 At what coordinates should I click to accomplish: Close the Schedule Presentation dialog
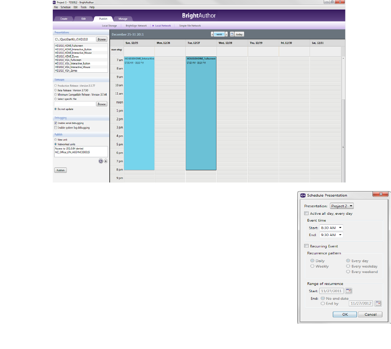click(381, 194)
